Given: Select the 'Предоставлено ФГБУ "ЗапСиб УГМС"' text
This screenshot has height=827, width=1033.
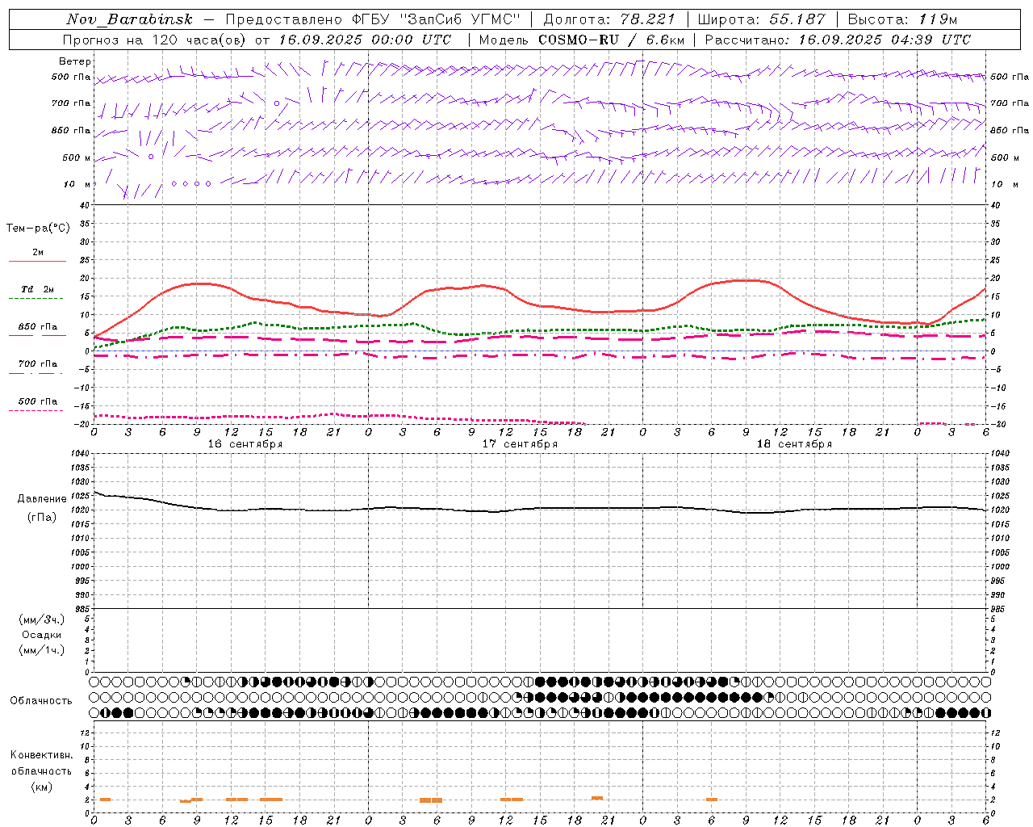Looking at the screenshot, I should click(373, 19).
